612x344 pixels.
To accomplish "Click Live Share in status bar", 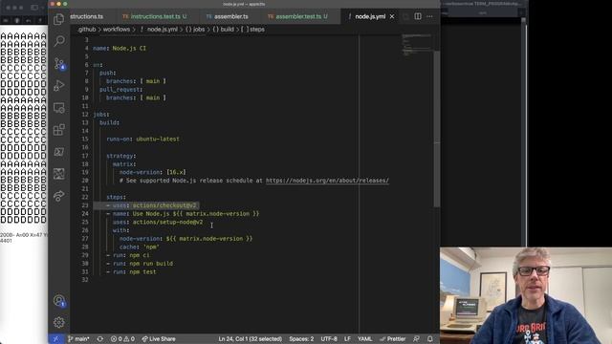I will tap(159, 339).
